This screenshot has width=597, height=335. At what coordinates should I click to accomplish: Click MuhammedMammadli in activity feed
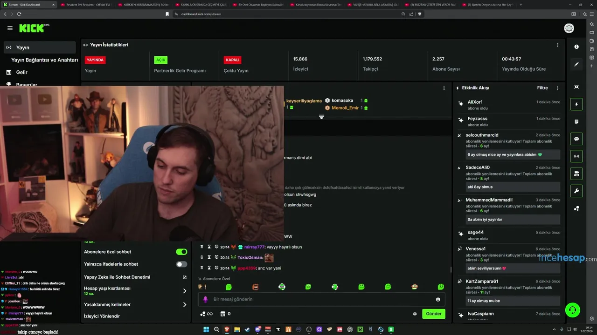489,200
